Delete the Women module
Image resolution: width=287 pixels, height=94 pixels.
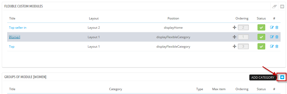pyautogui.click(x=277, y=37)
